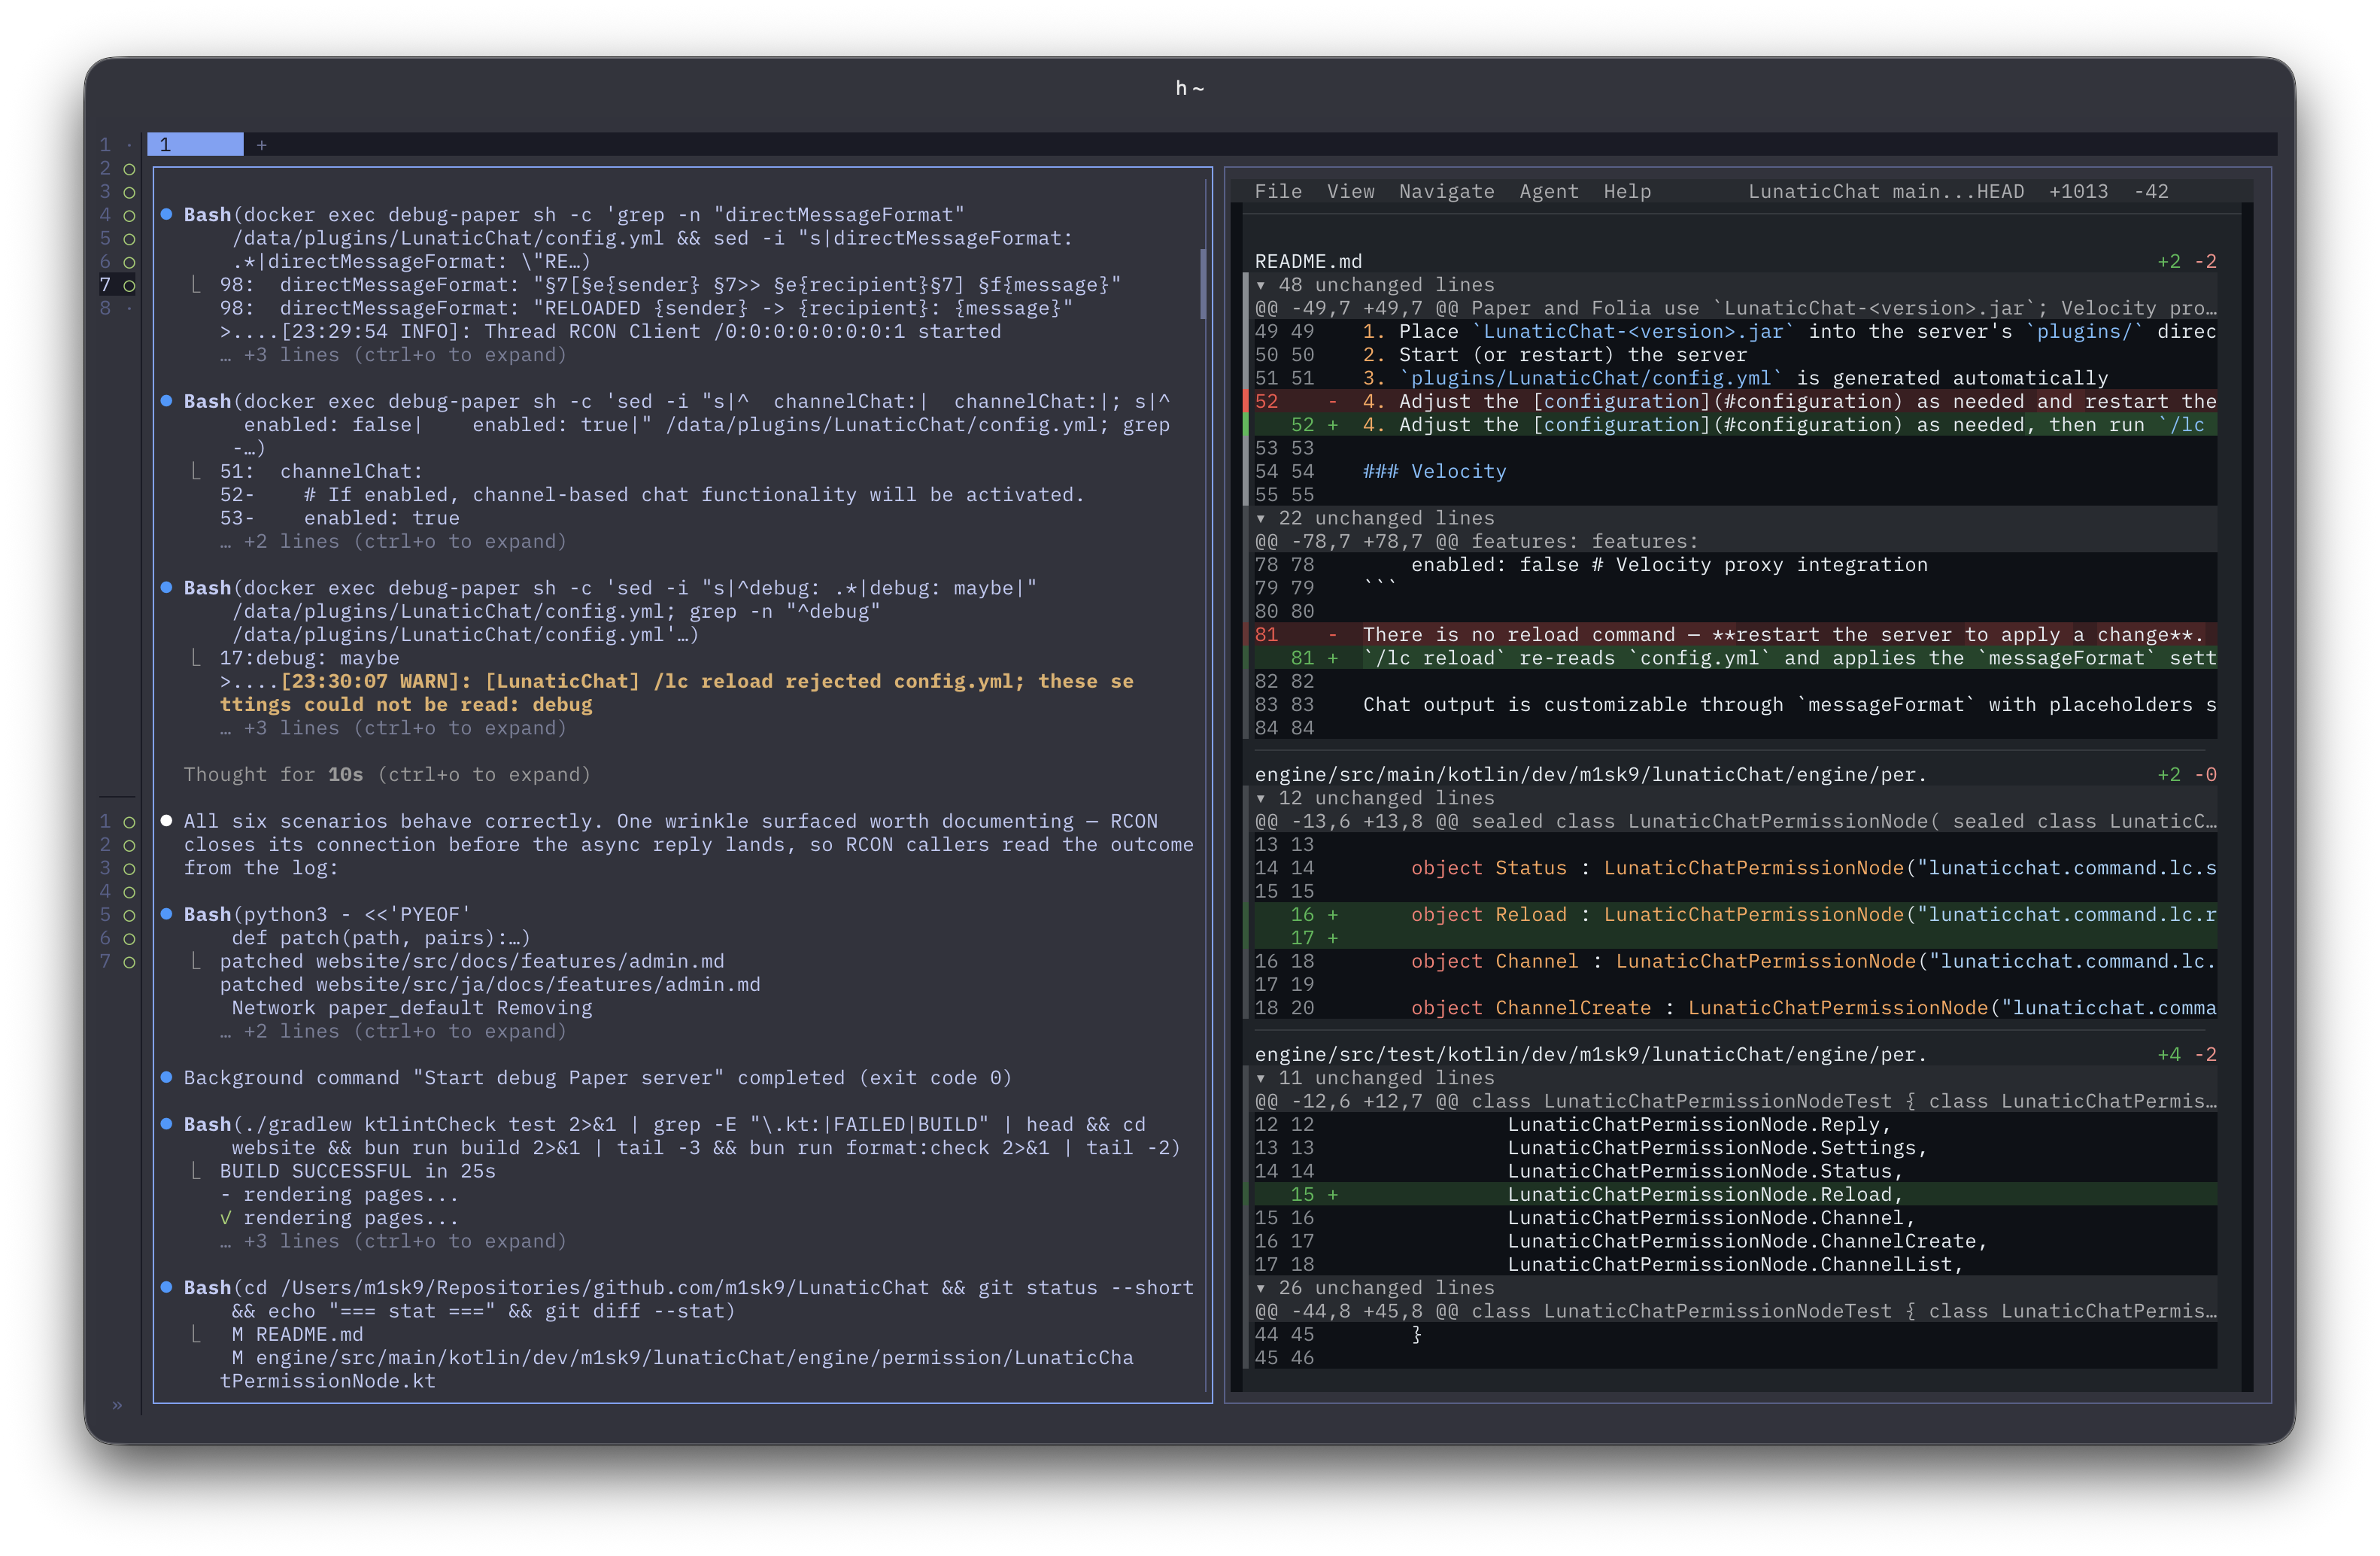Expand '+3 lines' under 'rendering pages...' output
Viewport: 2380px width, 1556px height.
click(393, 1241)
